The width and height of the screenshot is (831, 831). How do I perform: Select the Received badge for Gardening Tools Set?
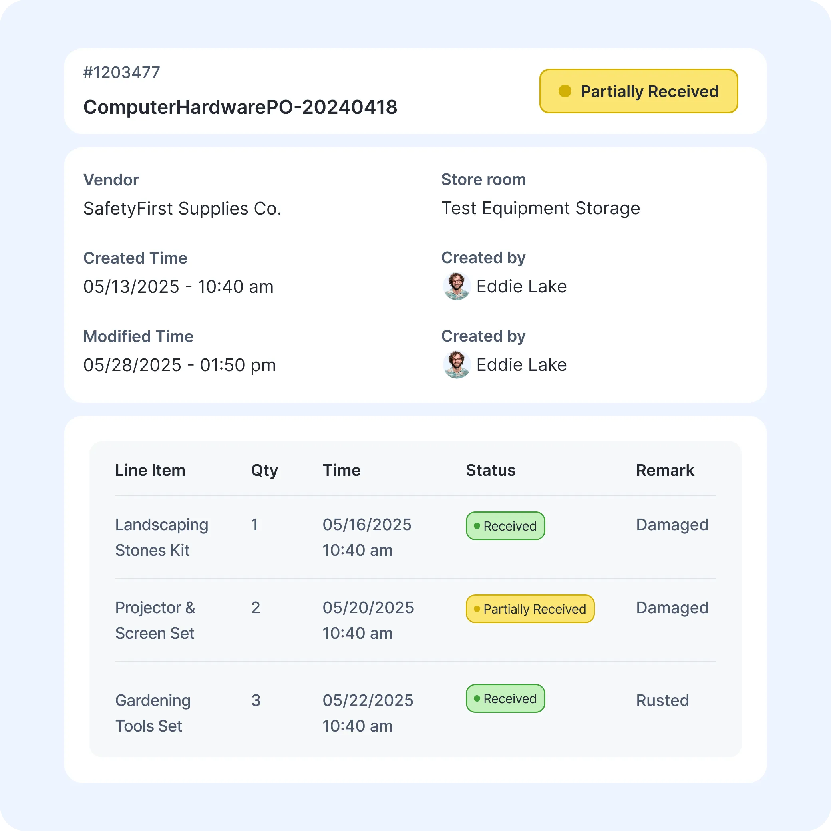(x=505, y=698)
